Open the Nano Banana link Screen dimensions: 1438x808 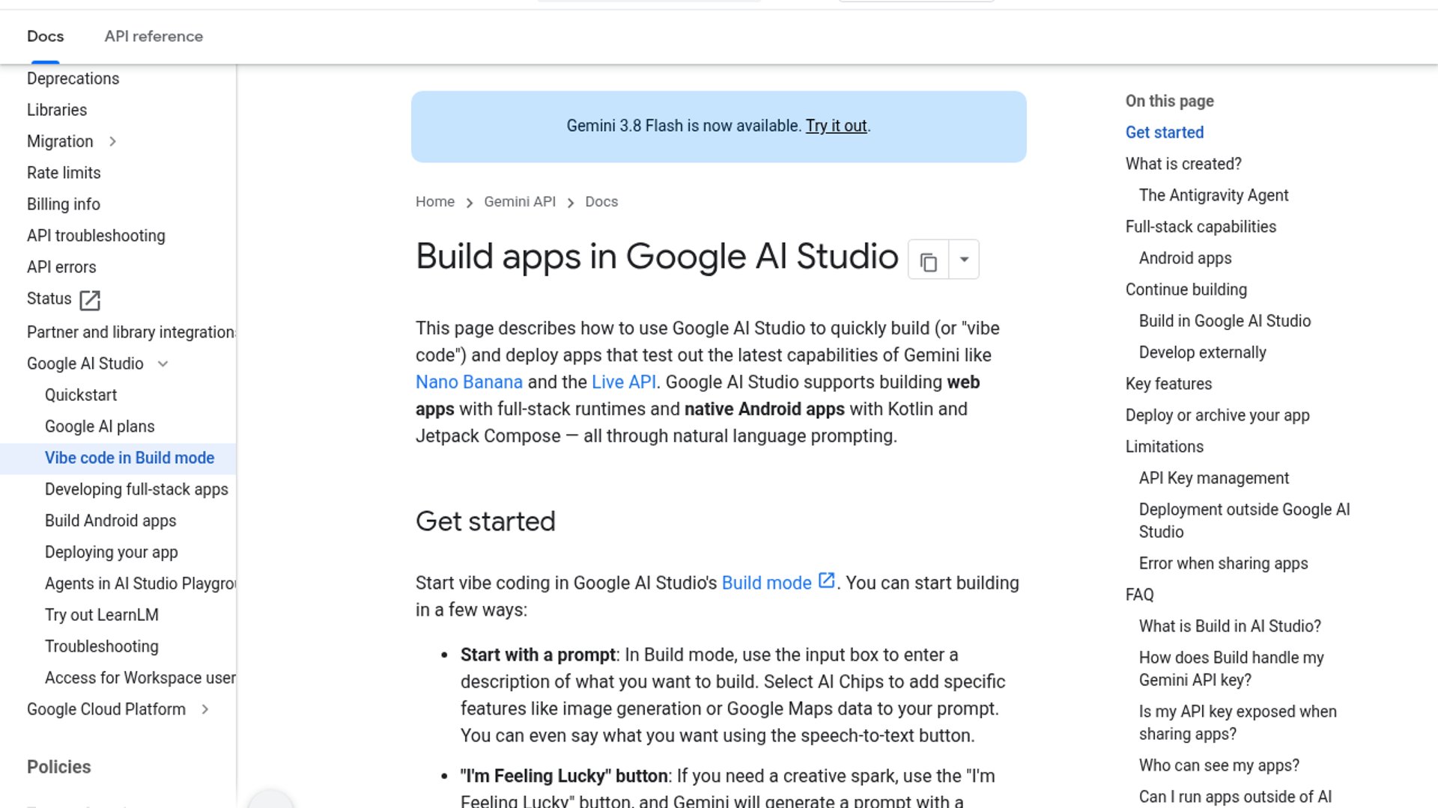tap(469, 382)
